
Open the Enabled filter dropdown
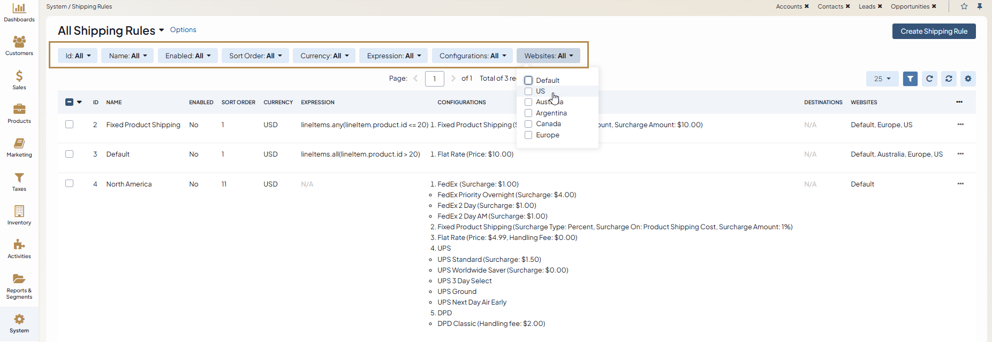tap(187, 56)
